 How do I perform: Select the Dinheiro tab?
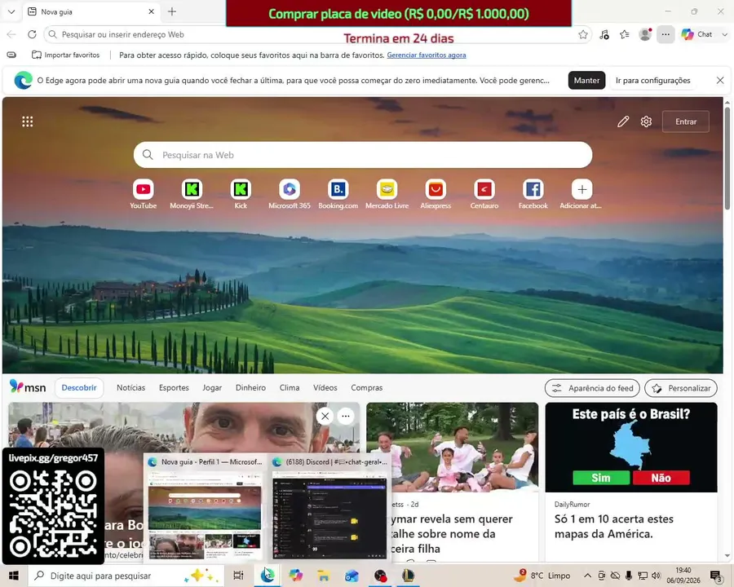tap(250, 387)
